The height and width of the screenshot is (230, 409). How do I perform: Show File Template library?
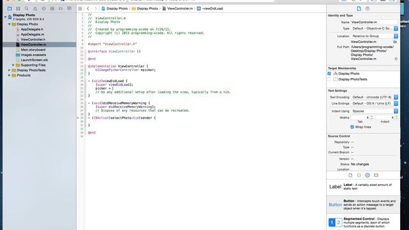[350, 175]
